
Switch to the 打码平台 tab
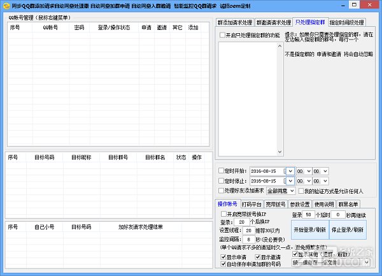click(x=251, y=205)
